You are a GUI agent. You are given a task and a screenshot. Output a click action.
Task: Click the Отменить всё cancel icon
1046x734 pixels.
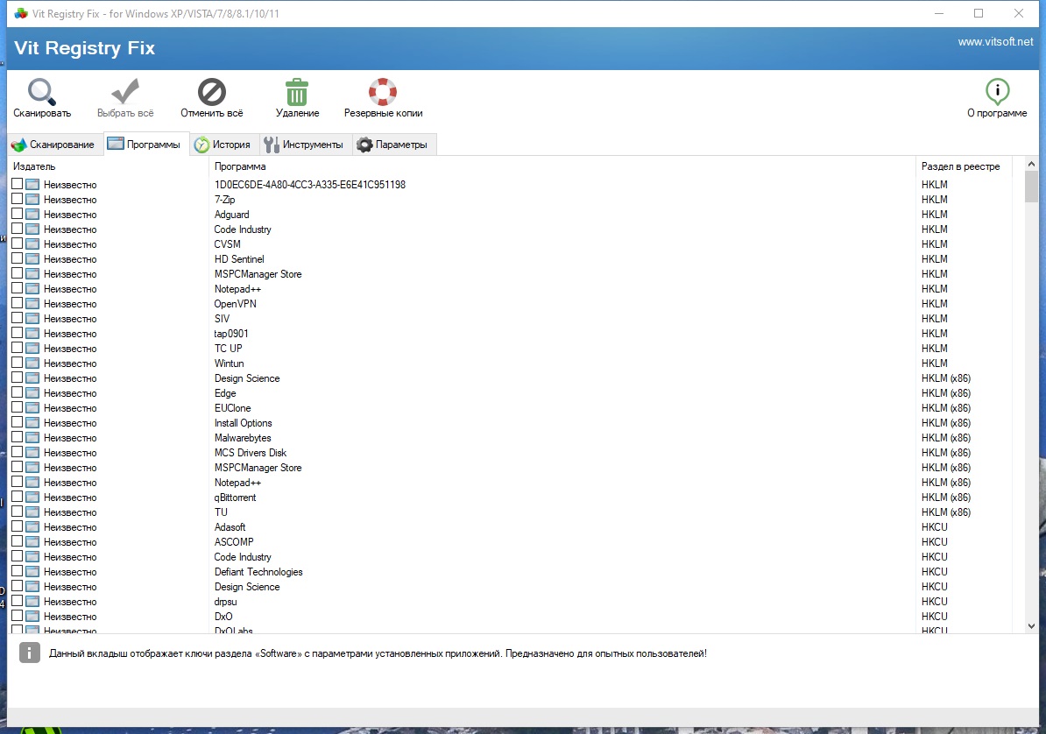click(x=211, y=92)
